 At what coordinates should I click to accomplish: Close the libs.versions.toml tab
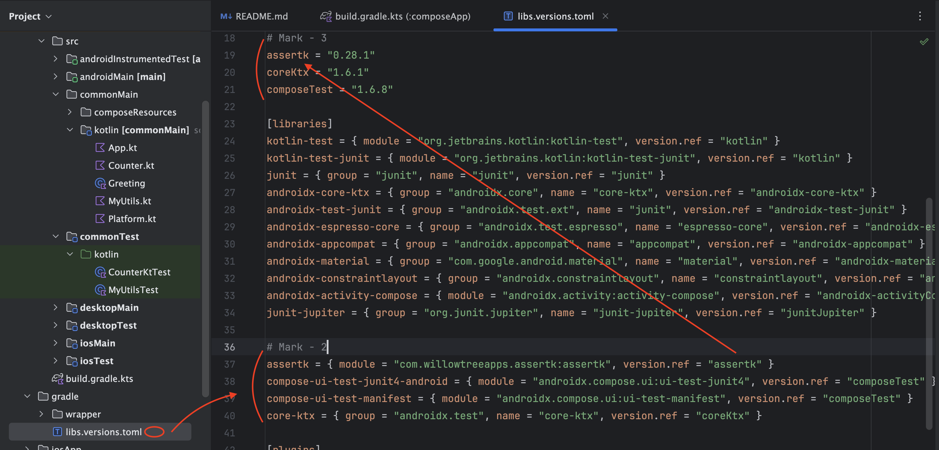pos(605,16)
